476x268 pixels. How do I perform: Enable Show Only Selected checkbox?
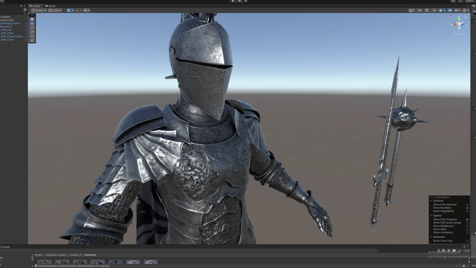(467, 204)
